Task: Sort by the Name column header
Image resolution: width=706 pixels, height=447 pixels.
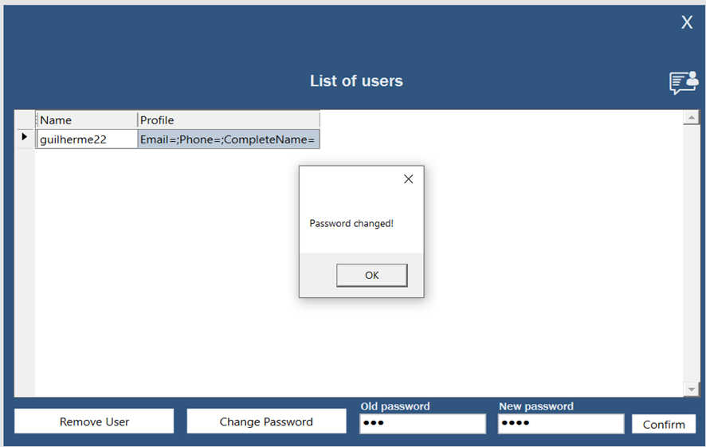Action: (86, 120)
